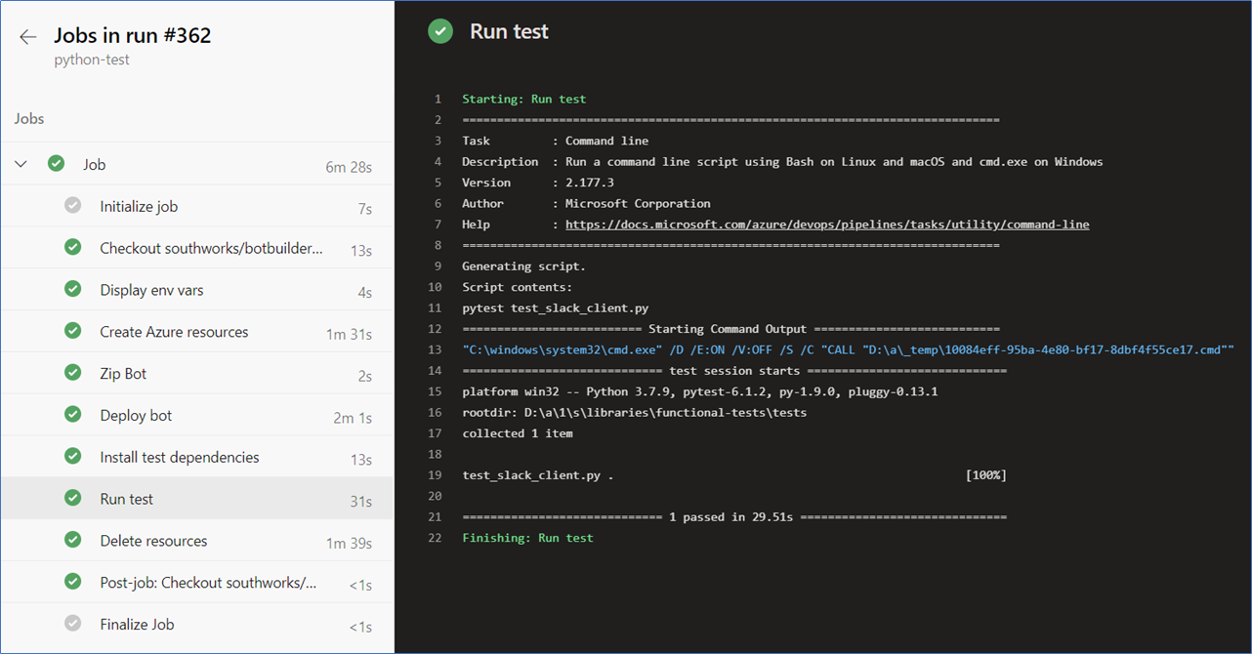Image resolution: width=1252 pixels, height=654 pixels.
Task: Click the collected 1 item log line
Action: point(517,432)
